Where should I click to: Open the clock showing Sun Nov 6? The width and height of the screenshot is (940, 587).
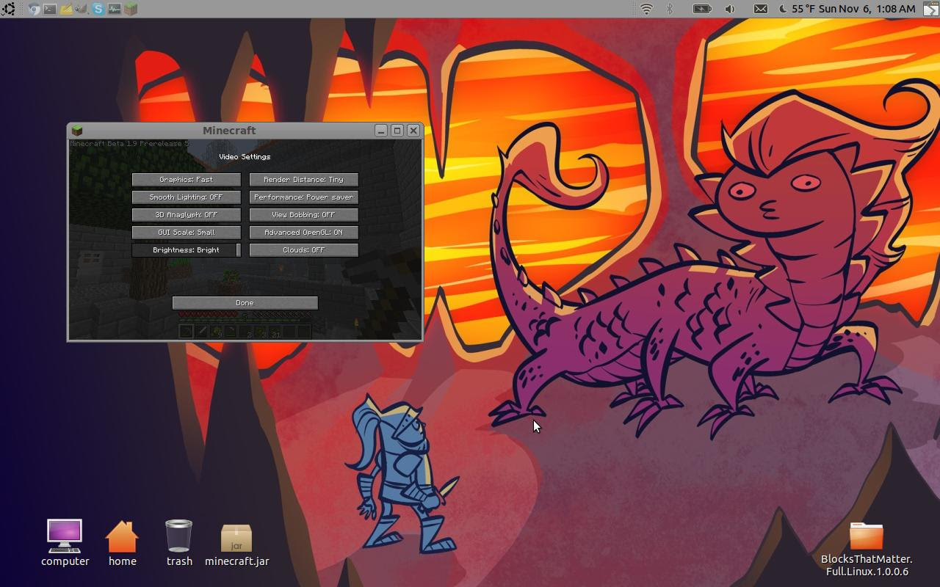click(867, 9)
